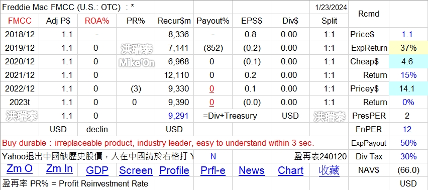Select the 2020/12 row label
The width and height of the screenshot is (428, 190).
click(x=20, y=61)
